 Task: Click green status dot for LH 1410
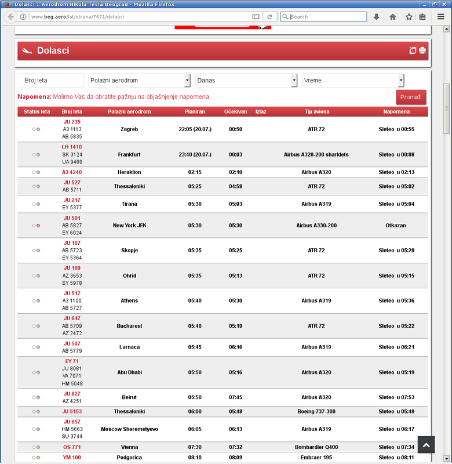tap(38, 154)
